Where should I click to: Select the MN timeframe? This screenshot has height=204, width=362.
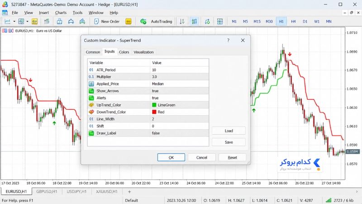[x=329, y=21]
